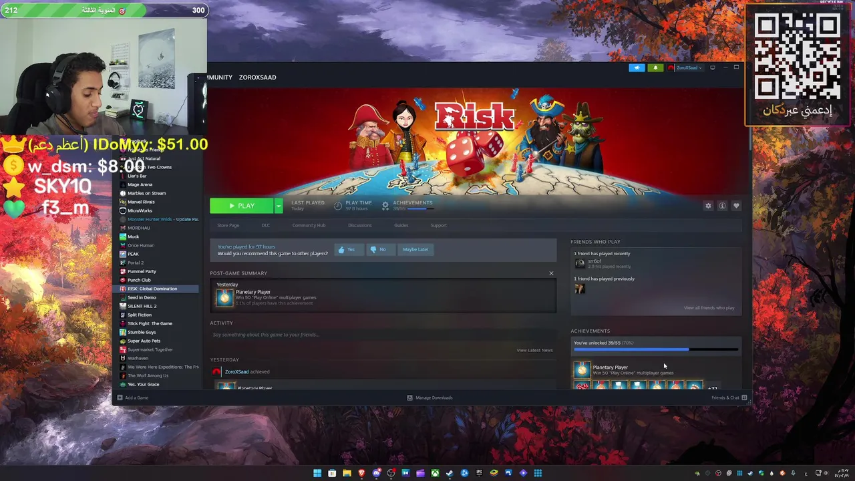
Task: Open the green notifications bell
Action: click(x=655, y=67)
